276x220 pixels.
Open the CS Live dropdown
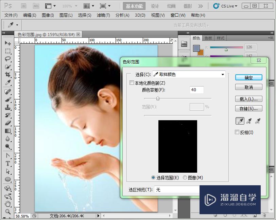(225, 6)
